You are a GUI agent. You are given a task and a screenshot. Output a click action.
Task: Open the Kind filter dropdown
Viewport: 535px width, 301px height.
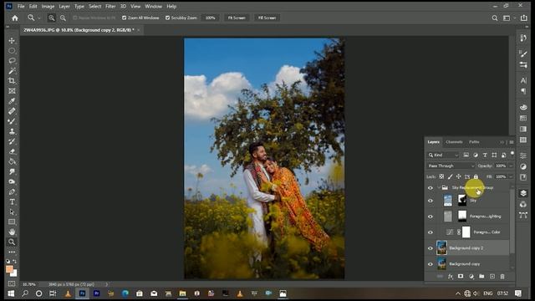(444, 156)
